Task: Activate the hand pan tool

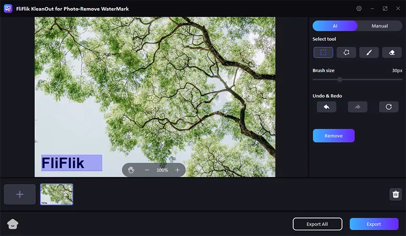Action: coord(131,170)
